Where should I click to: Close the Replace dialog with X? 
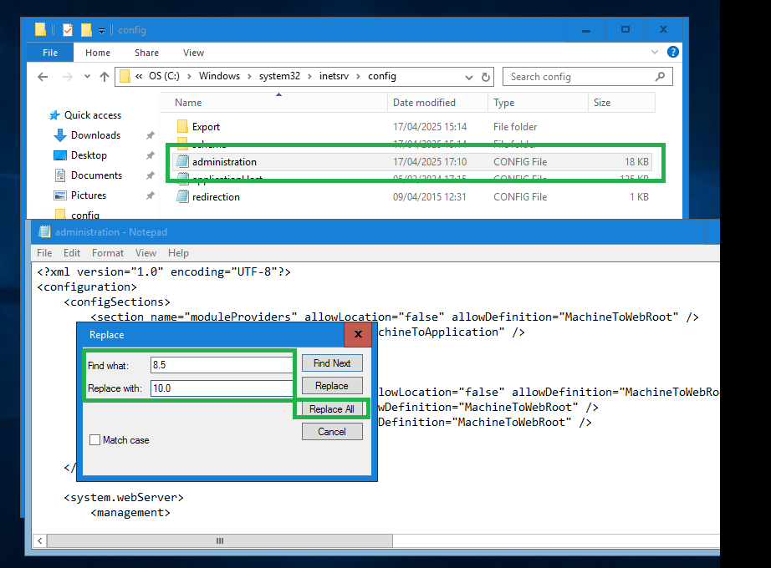[x=358, y=334]
